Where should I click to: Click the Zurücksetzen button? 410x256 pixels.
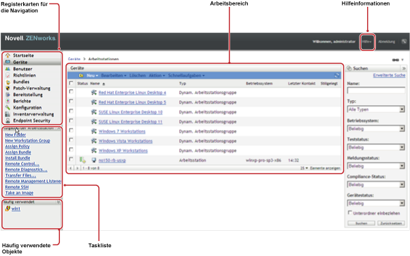click(x=391, y=223)
